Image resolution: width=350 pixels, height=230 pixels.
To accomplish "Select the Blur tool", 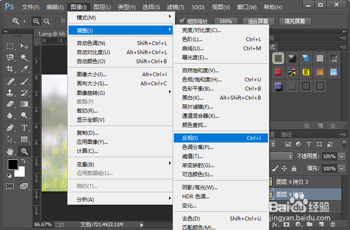I will pyautogui.click(x=10, y=115).
